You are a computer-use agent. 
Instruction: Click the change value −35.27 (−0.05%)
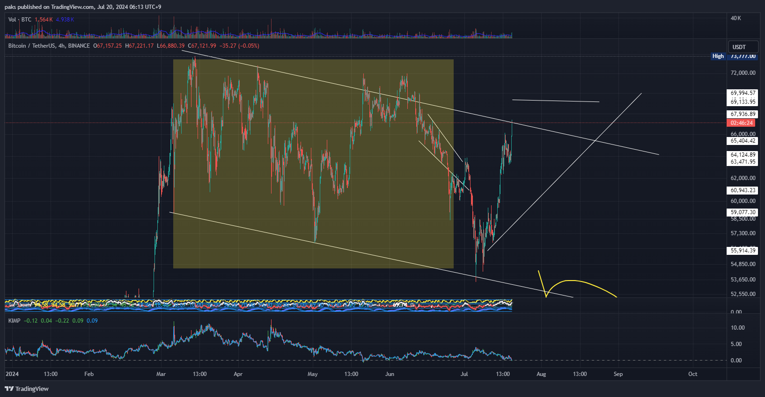pyautogui.click(x=239, y=46)
